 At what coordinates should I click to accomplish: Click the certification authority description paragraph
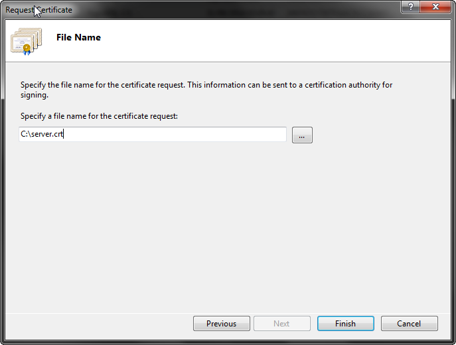[x=206, y=90]
